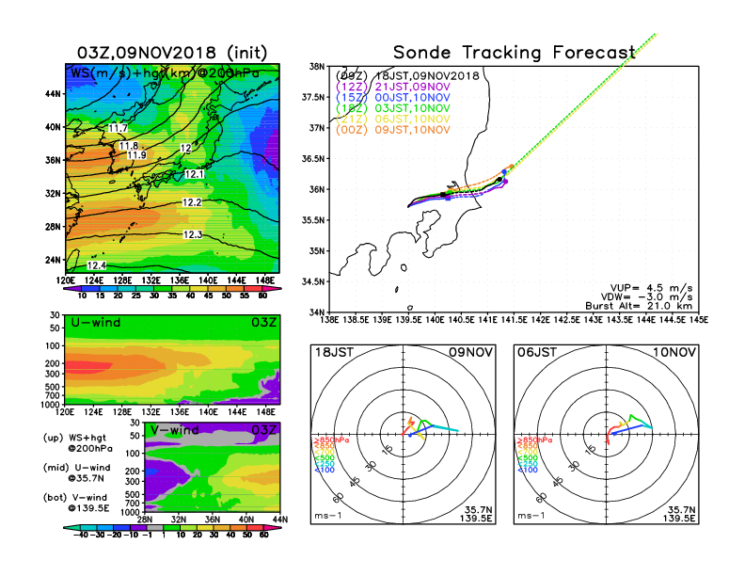Click the purple swatch below 10 on the wind-speed colorbar
Image resolution: width=745 pixels, height=576 pixels.
click(72, 289)
